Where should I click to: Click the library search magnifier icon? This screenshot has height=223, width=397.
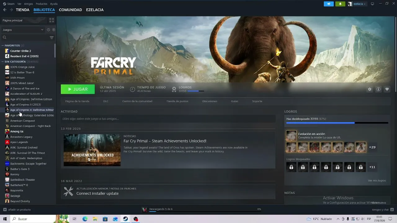(x=4, y=37)
